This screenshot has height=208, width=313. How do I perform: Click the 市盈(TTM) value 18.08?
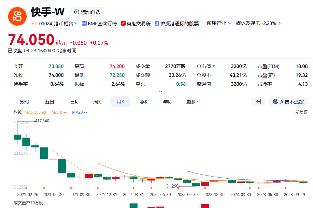point(302,66)
